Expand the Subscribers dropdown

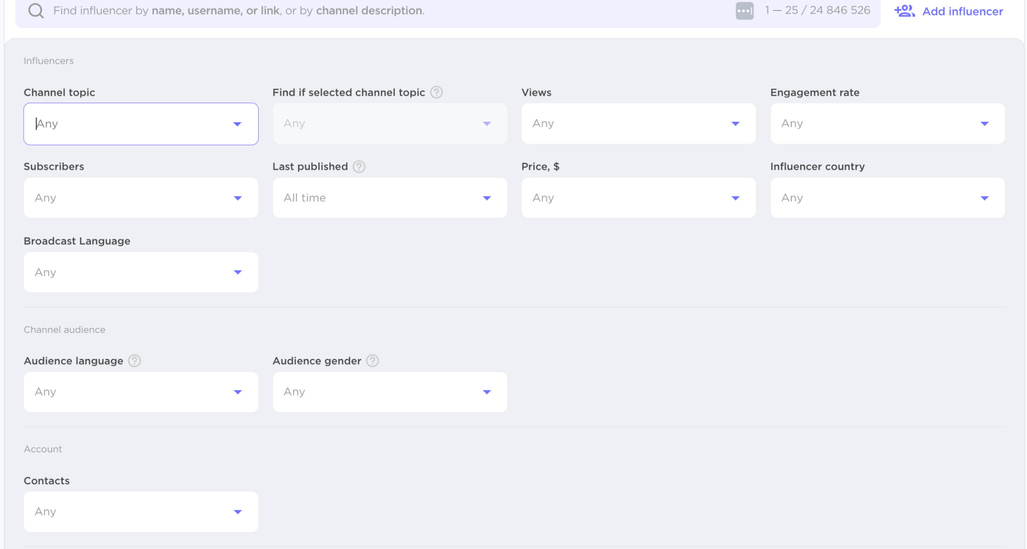(141, 198)
